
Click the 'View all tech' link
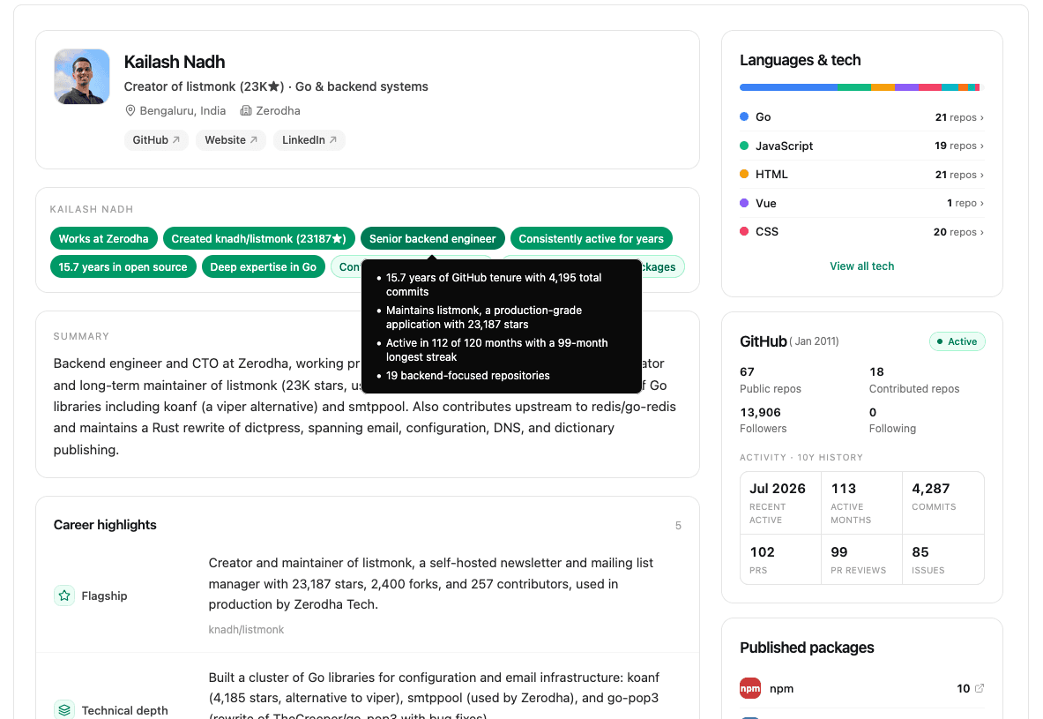[x=862, y=266]
